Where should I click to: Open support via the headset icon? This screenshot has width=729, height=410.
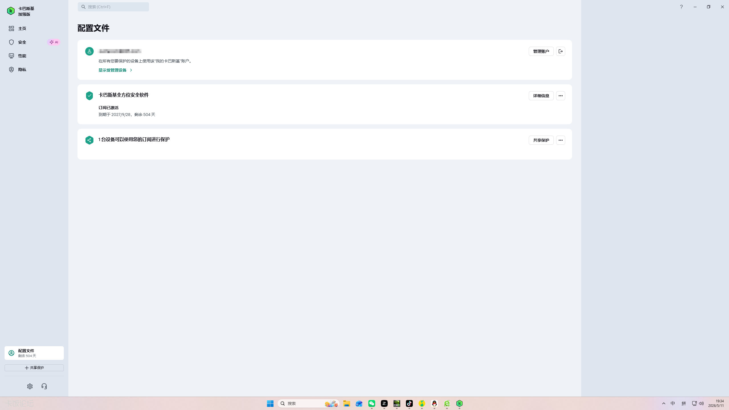pyautogui.click(x=44, y=386)
